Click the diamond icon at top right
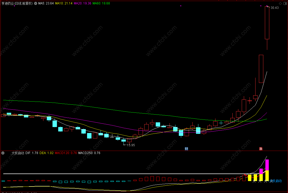The image size is (288, 193). click(280, 3)
